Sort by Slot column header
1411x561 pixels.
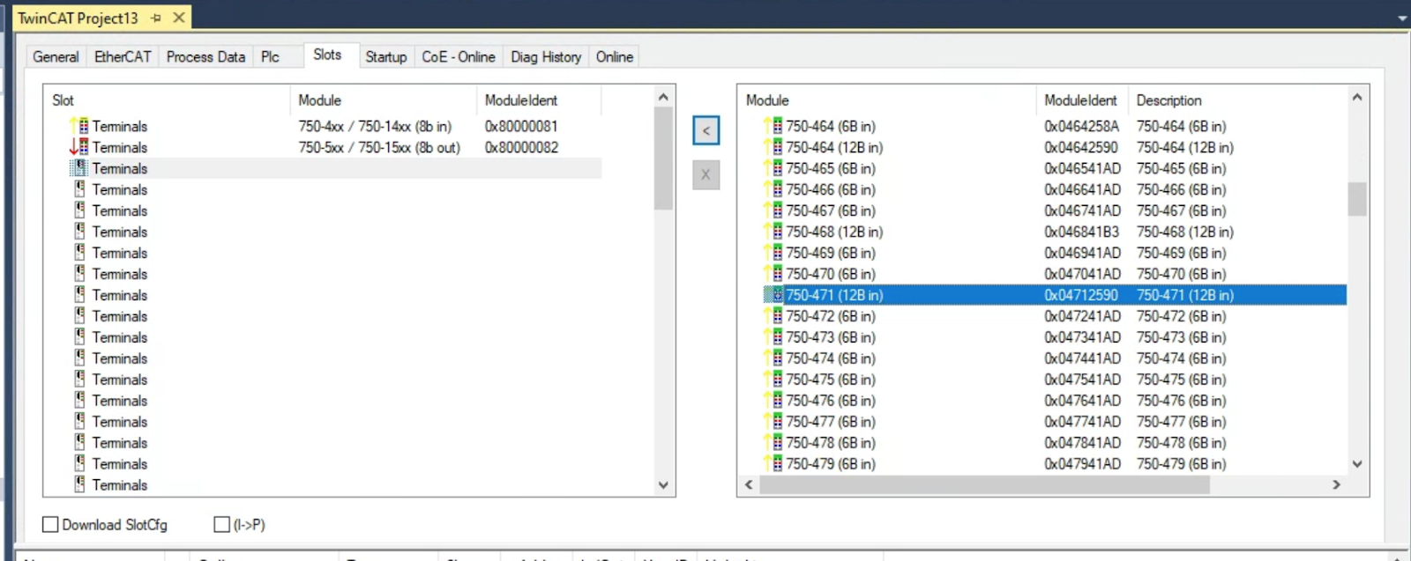pos(168,100)
